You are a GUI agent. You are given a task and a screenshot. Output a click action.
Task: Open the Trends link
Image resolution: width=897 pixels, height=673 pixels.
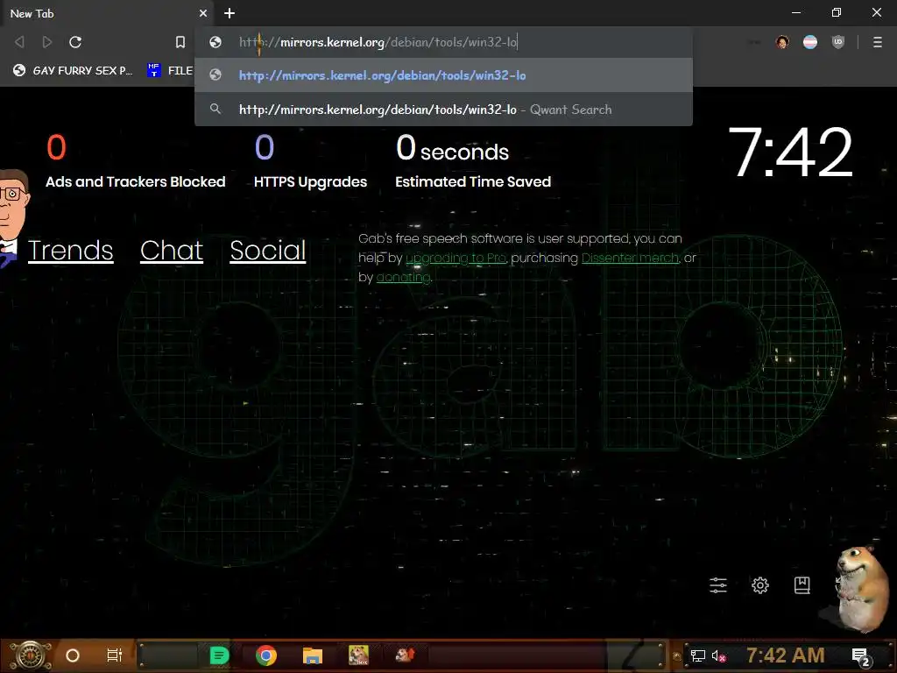tap(70, 250)
